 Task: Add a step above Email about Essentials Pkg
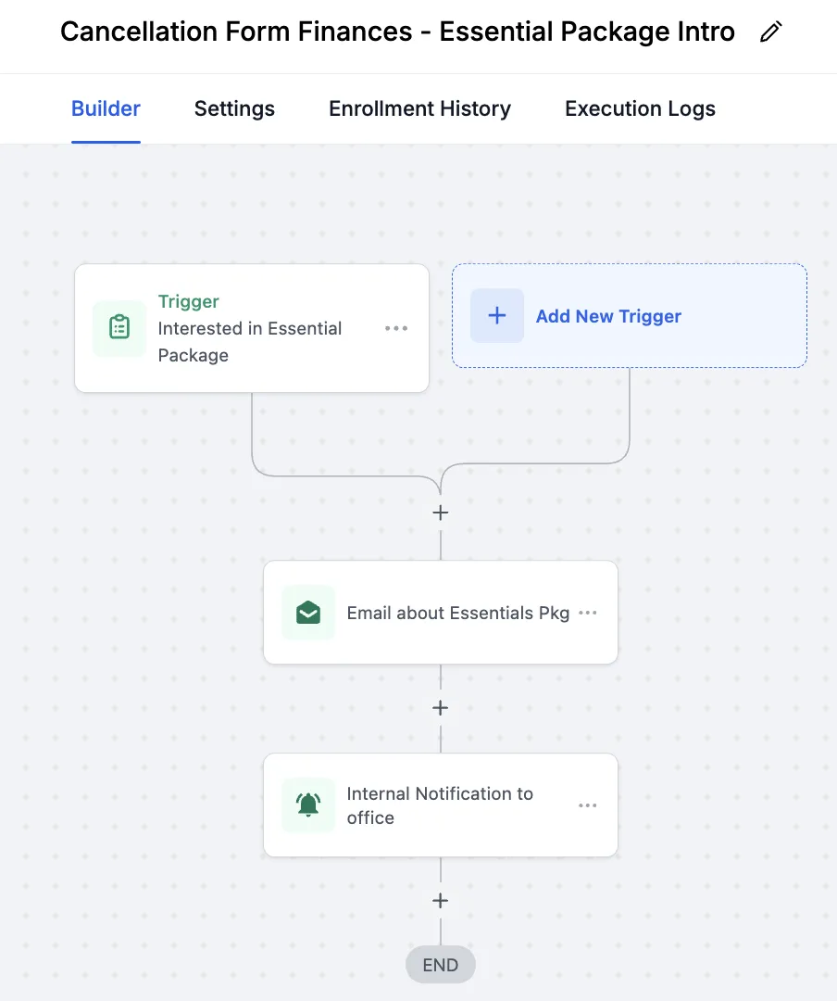coord(441,513)
